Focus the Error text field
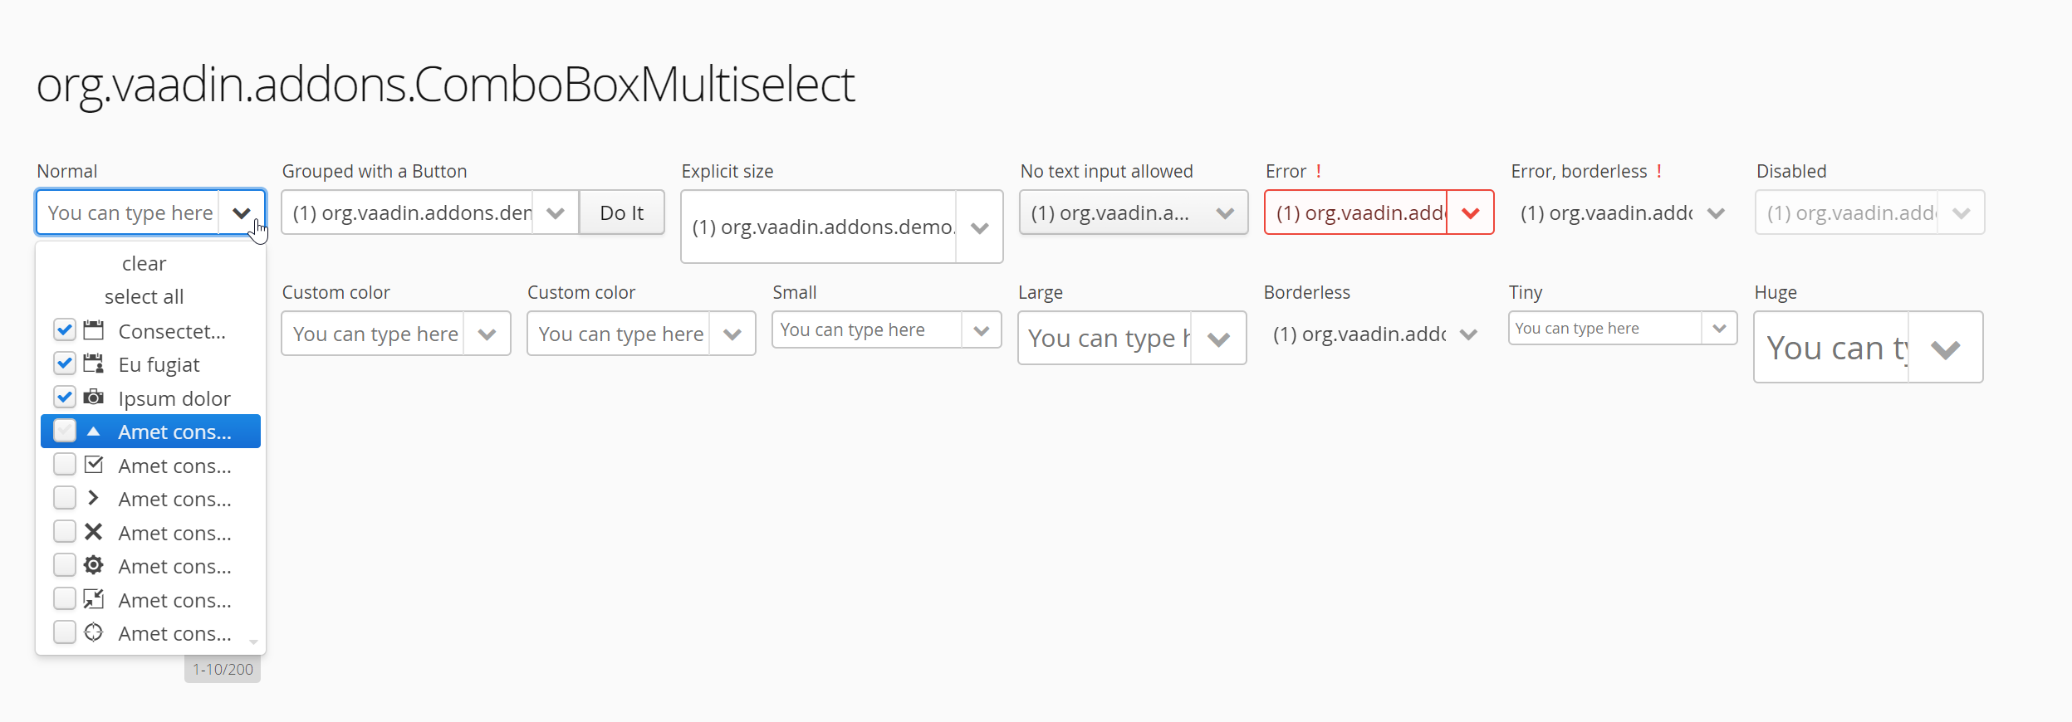The image size is (2072, 722). [x=1357, y=213]
